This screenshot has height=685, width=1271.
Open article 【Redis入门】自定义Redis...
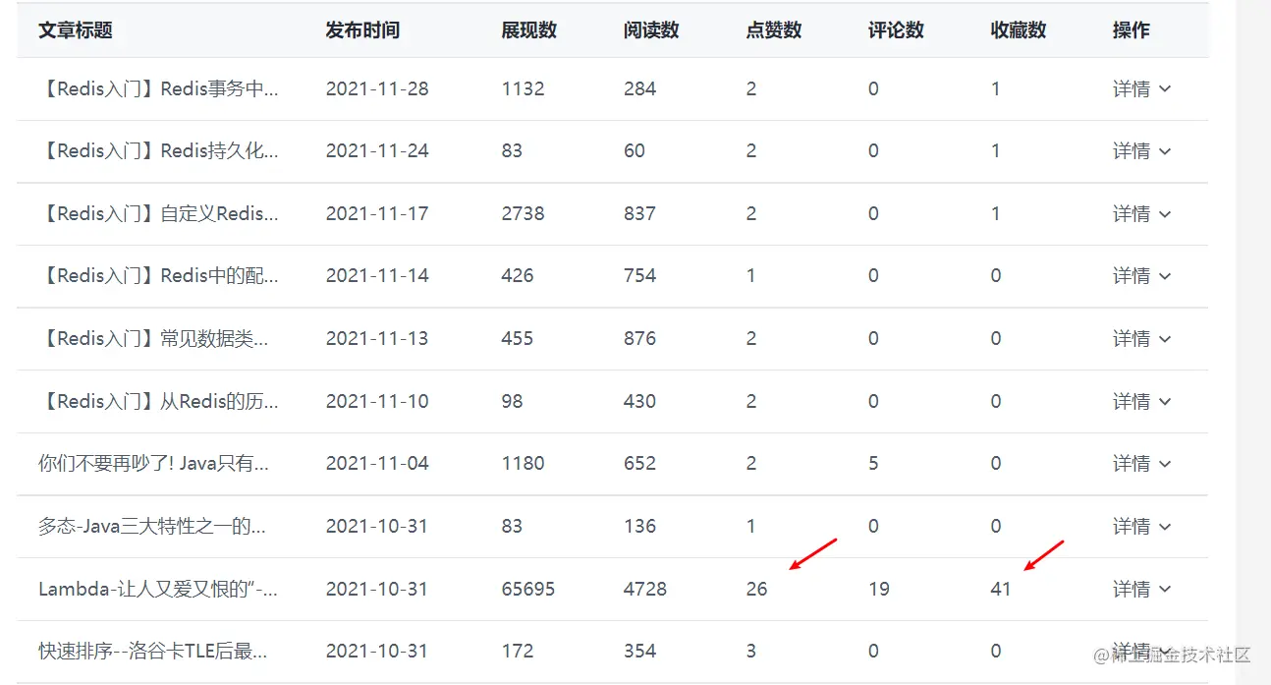point(158,213)
